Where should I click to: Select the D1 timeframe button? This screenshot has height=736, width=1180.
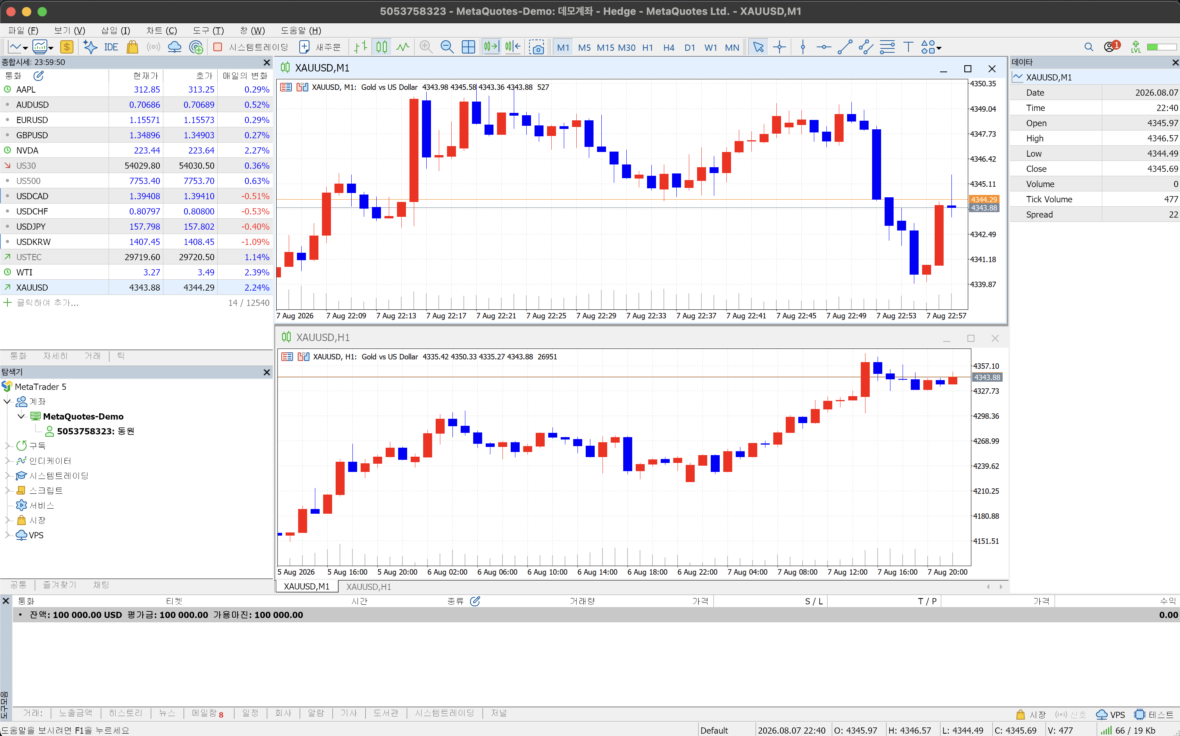pos(689,48)
